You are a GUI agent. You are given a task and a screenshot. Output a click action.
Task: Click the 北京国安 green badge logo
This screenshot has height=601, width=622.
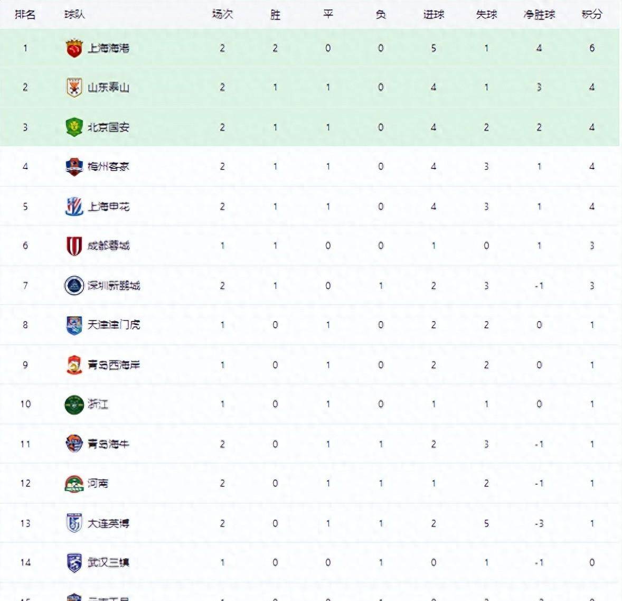click(74, 127)
